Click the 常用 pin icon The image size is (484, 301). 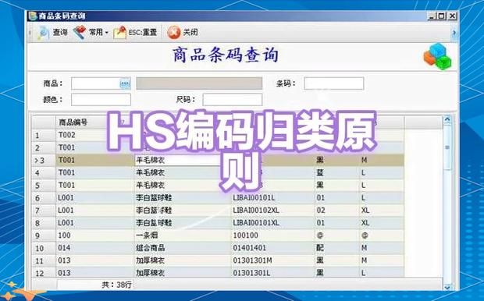(80, 32)
